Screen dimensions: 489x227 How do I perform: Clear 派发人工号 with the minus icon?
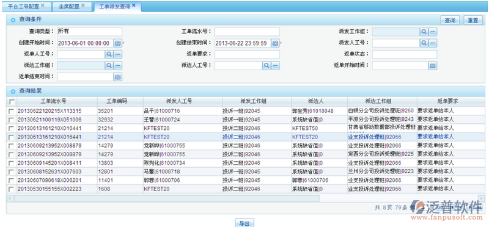[x=432, y=43]
